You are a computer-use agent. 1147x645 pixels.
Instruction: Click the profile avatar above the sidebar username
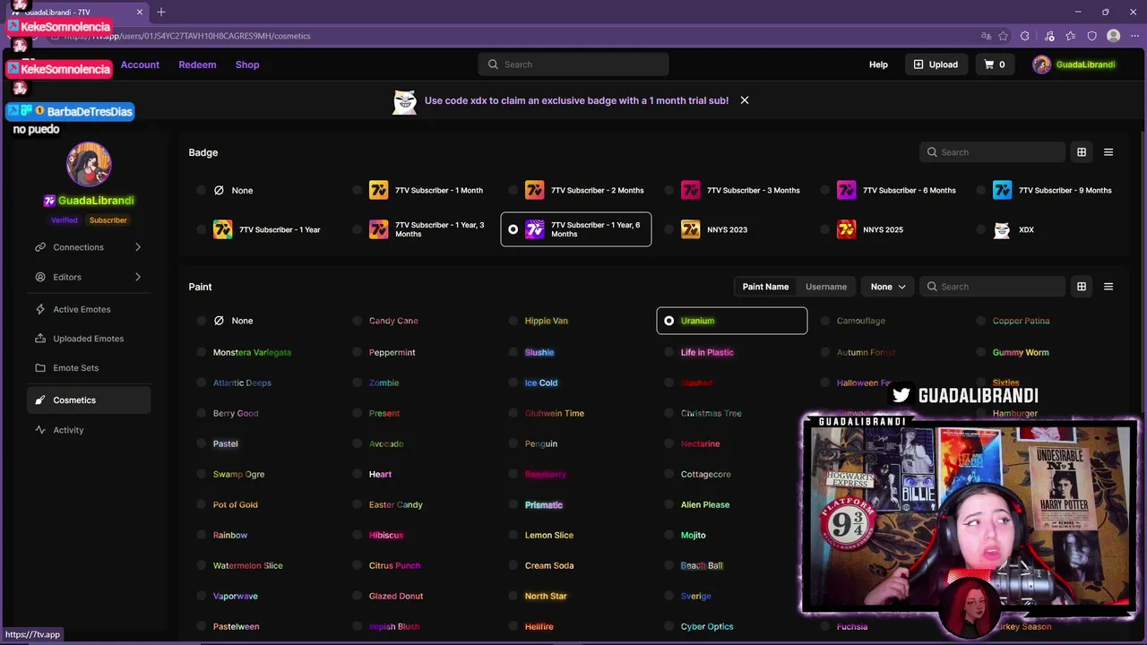[89, 164]
